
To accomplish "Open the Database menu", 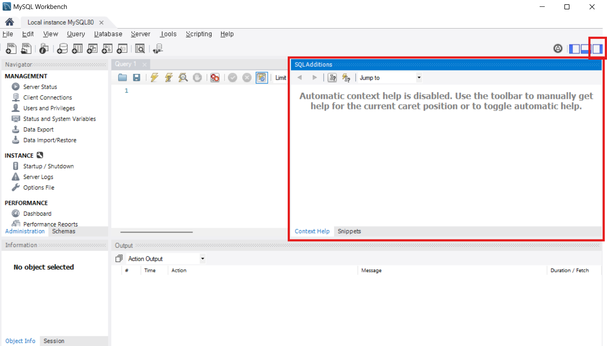I will tap(108, 34).
